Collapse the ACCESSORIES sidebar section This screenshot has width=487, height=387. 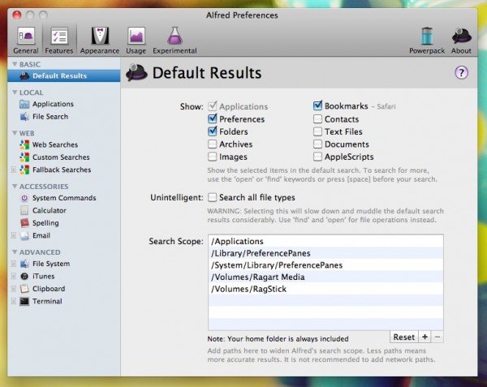[15, 187]
